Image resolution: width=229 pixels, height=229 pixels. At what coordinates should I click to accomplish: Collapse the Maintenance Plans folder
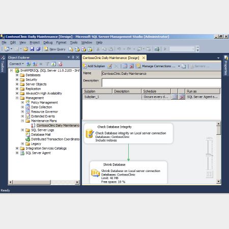tap(22, 121)
